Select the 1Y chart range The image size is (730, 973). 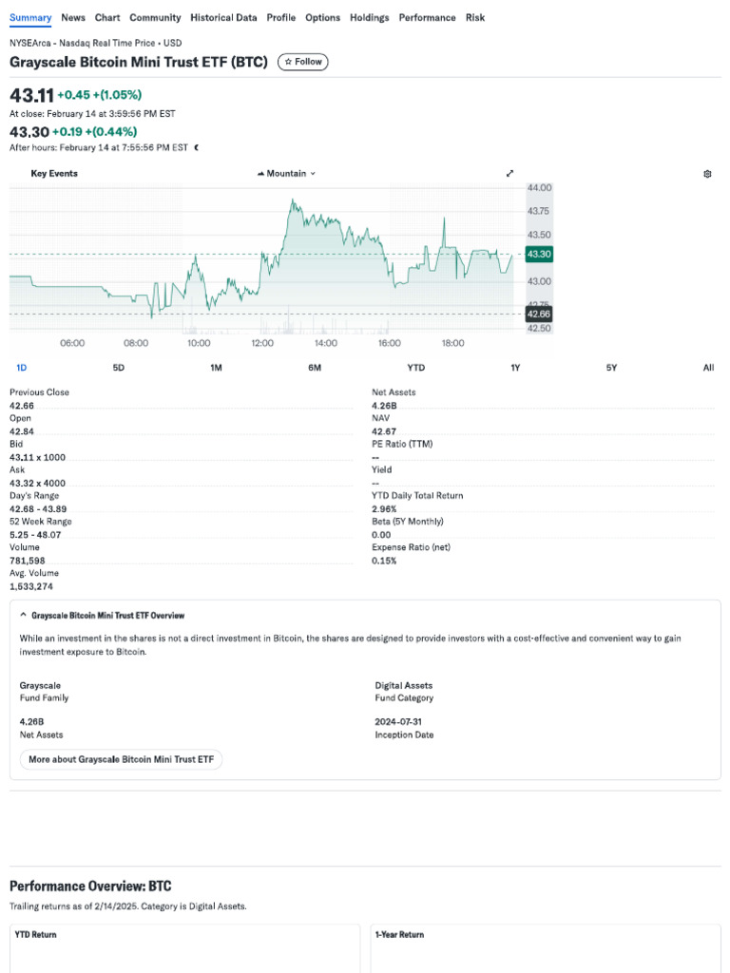[515, 368]
